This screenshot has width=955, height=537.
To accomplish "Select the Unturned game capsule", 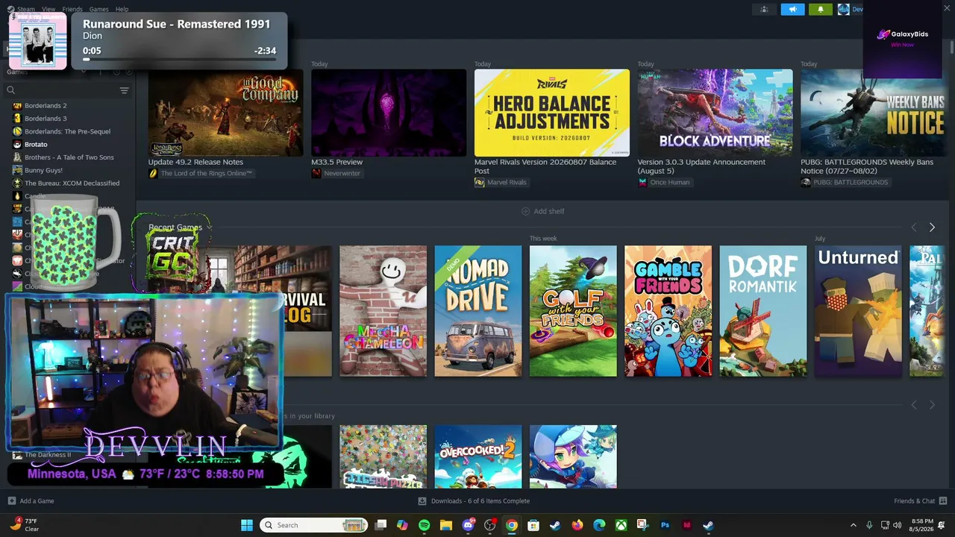I will 858,311.
